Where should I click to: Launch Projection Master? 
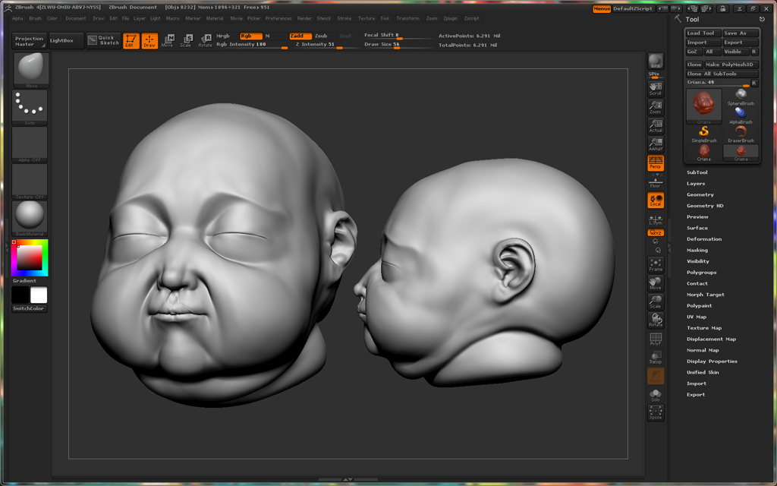30,41
